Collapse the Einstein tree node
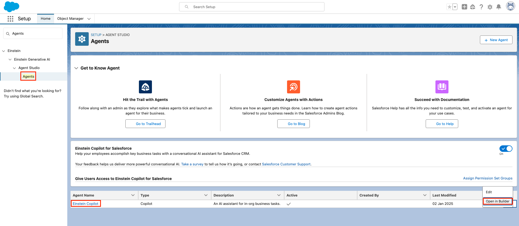 tap(4, 51)
